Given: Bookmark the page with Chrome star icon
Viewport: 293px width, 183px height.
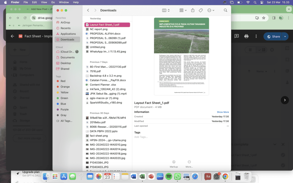Looking at the screenshot, I should (x=264, y=18).
